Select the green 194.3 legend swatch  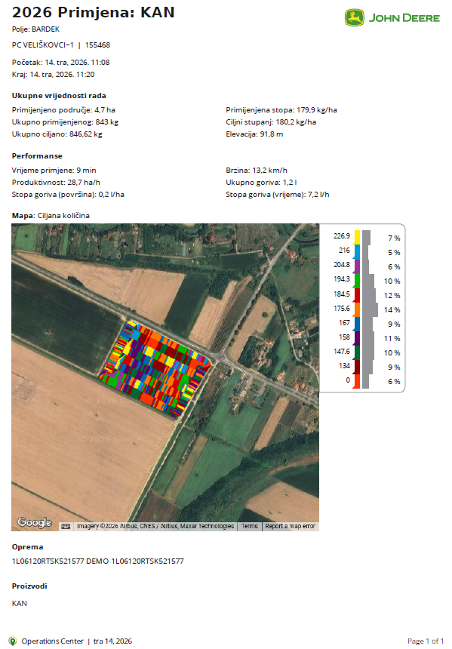pyautogui.click(x=357, y=281)
